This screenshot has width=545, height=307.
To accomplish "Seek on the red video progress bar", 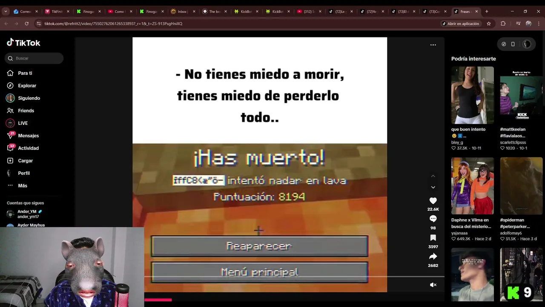I will (x=158, y=300).
